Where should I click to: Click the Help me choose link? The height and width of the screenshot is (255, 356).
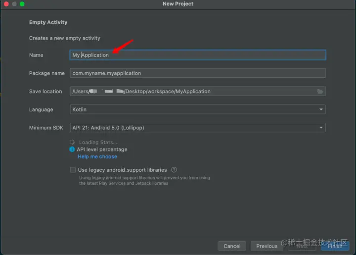[97, 156]
